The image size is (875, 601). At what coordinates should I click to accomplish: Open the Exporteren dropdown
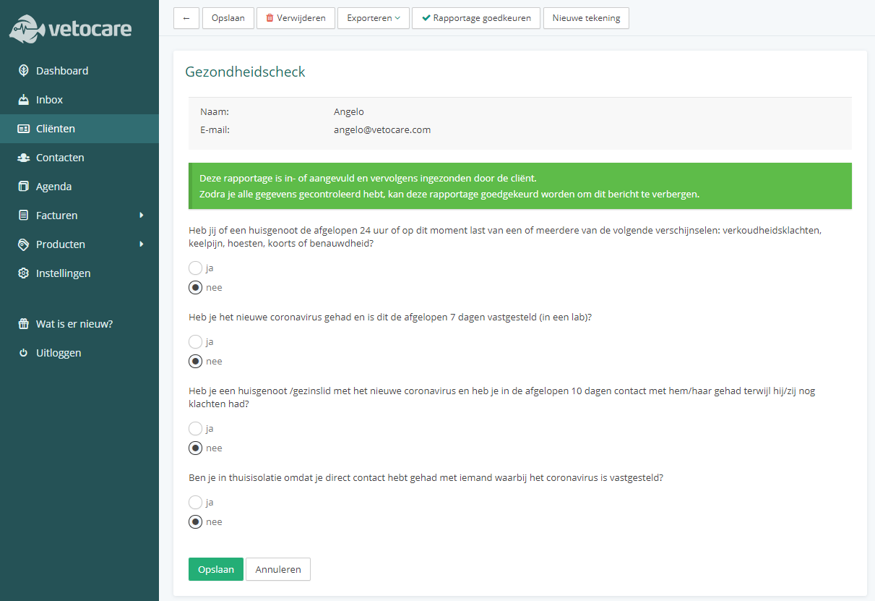(x=374, y=18)
